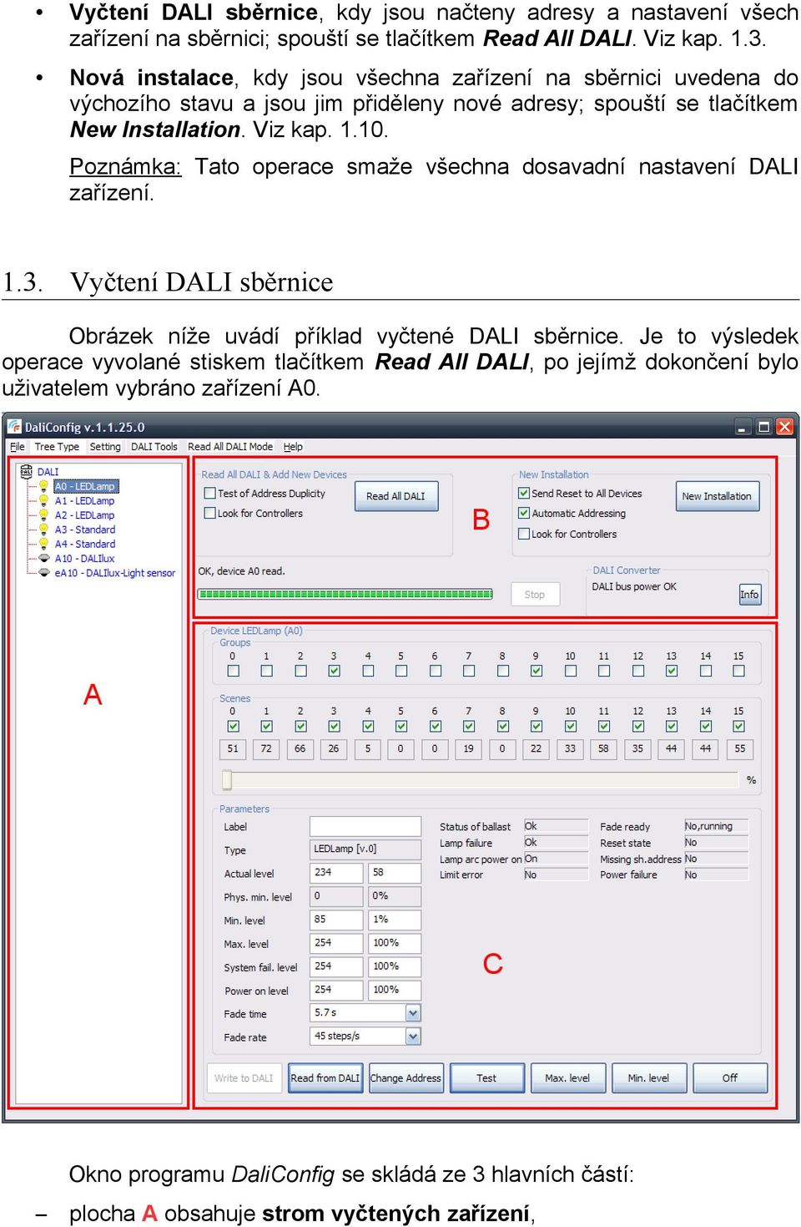Image resolution: width=801 pixels, height=1227 pixels.
Task: Click the bulb icon beside A1 - LEDLamp
Action: [x=44, y=501]
